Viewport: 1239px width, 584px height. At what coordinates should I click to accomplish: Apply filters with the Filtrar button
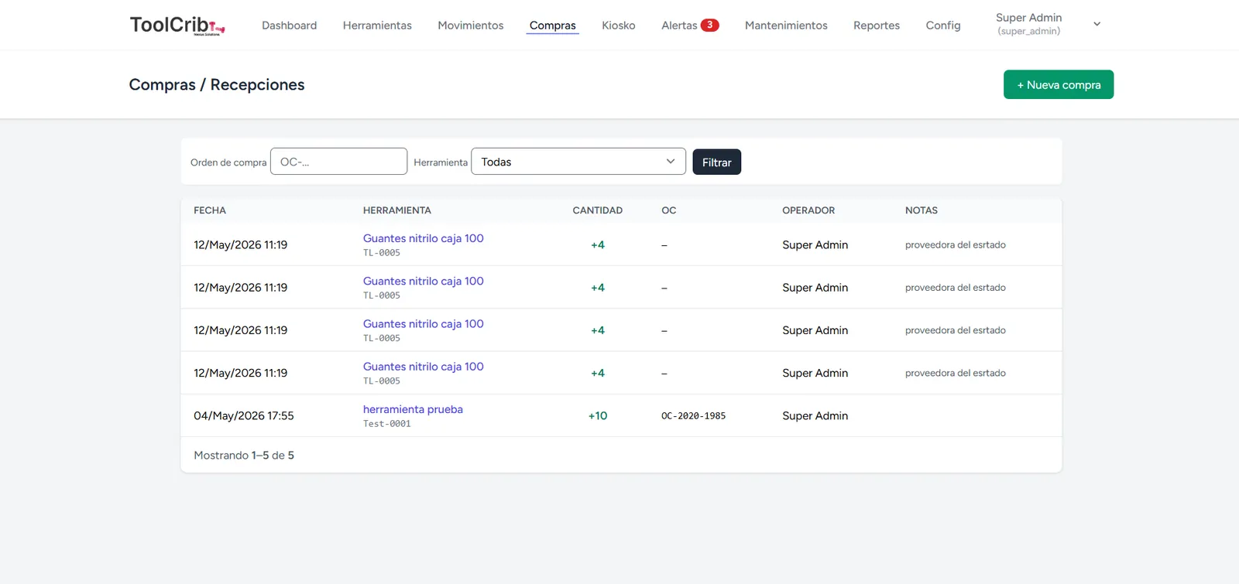tap(716, 162)
